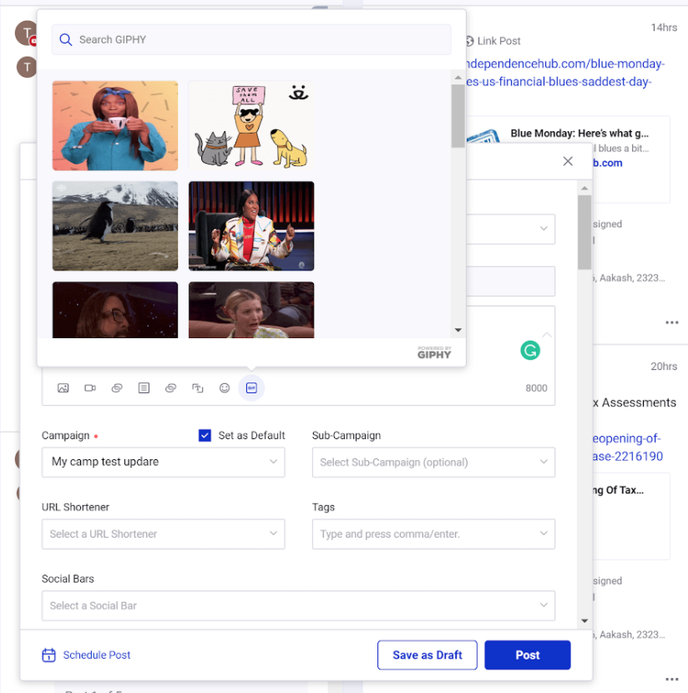
Task: Click the compose dialog scroll-up arrow
Action: tap(584, 189)
